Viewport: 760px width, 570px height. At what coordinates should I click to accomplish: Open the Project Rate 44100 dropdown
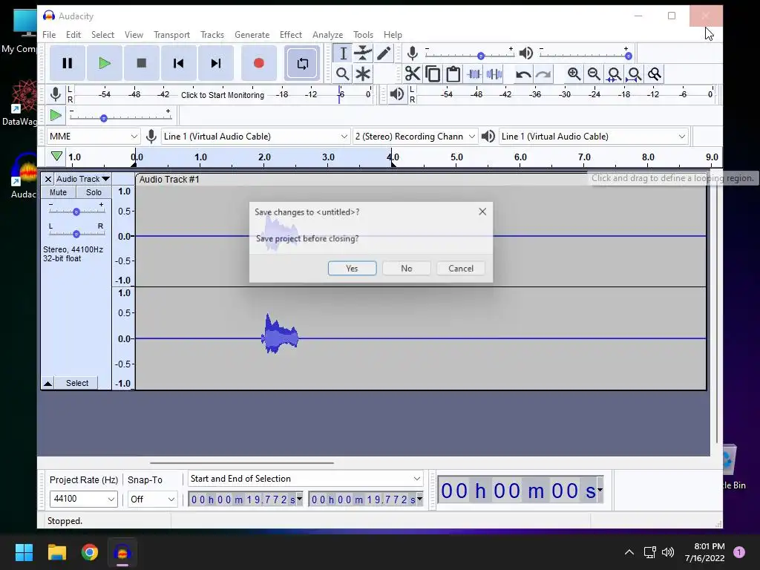tap(83, 499)
